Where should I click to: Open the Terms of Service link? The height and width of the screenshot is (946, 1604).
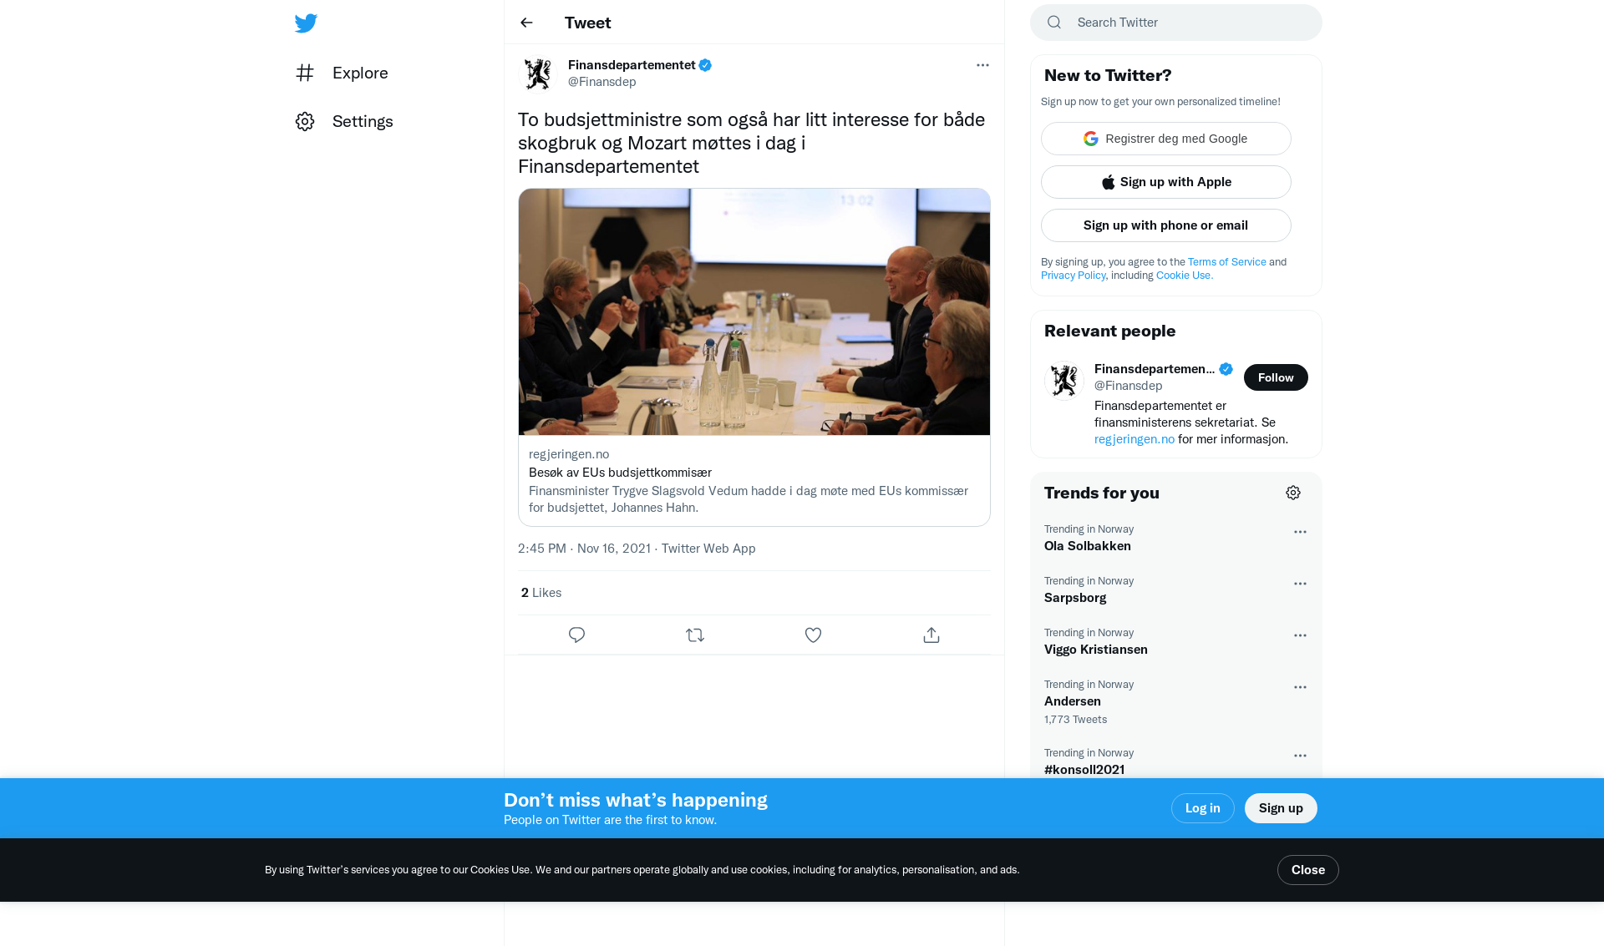tap(1226, 261)
